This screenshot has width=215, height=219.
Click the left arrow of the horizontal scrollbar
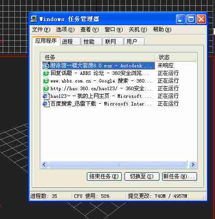click(44, 165)
